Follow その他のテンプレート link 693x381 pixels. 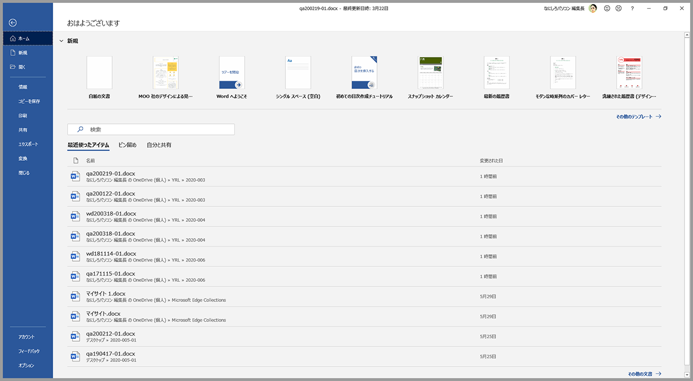638,116
